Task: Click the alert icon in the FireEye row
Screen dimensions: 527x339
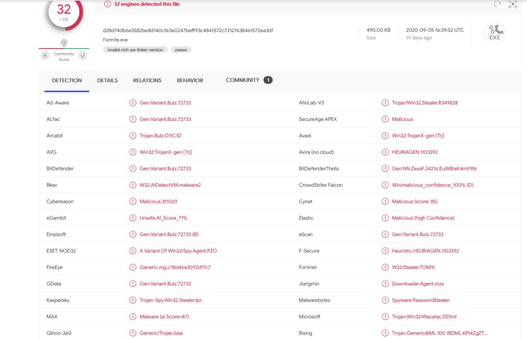Action: [x=133, y=267]
